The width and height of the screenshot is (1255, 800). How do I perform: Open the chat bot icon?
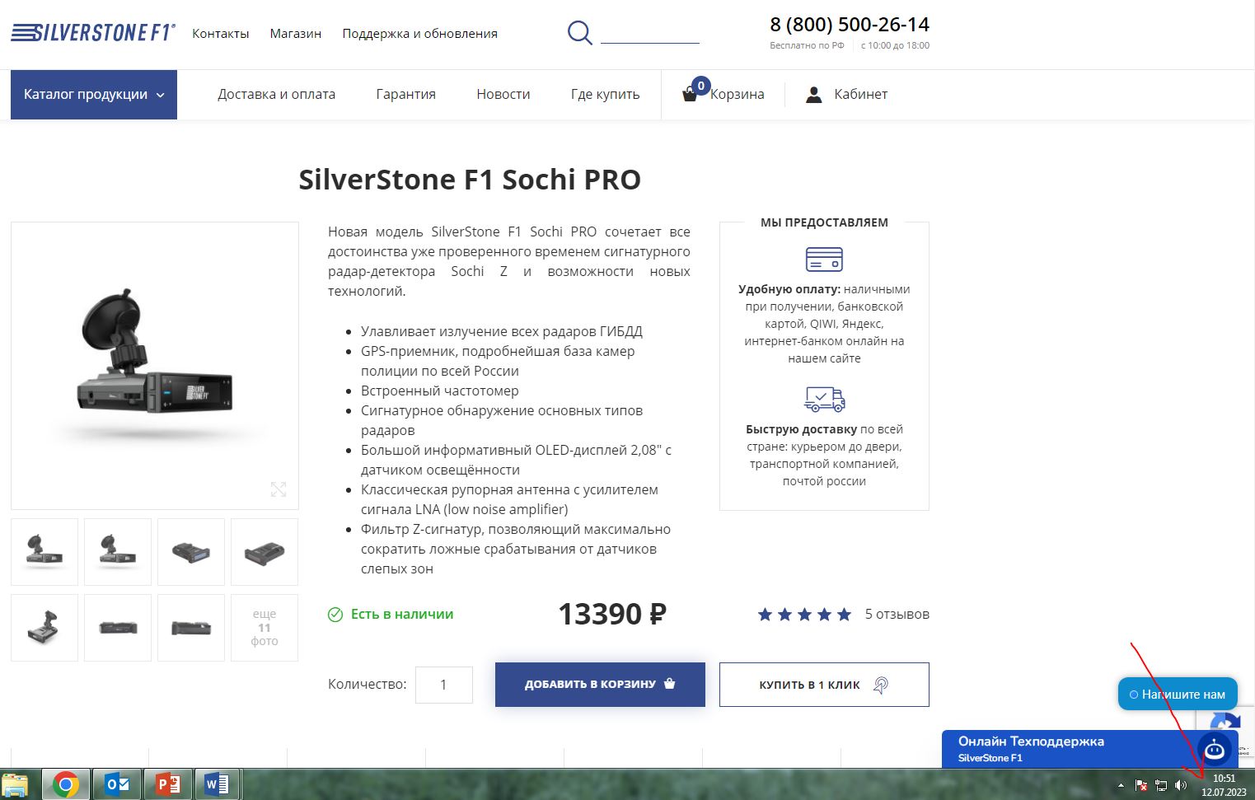pyautogui.click(x=1214, y=750)
